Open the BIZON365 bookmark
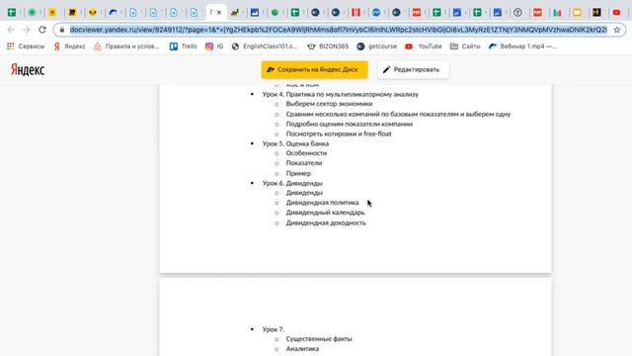 coord(328,46)
